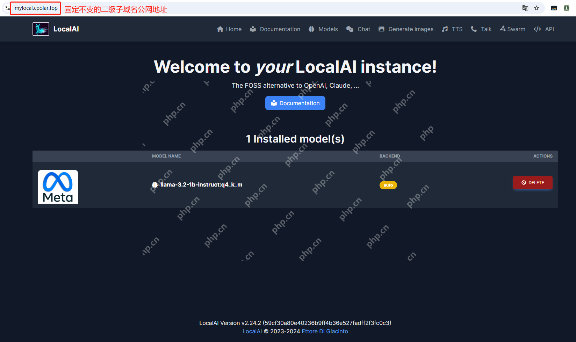Open Documentation in the navbar
Screen dimensions: 576x342
(x=275, y=29)
